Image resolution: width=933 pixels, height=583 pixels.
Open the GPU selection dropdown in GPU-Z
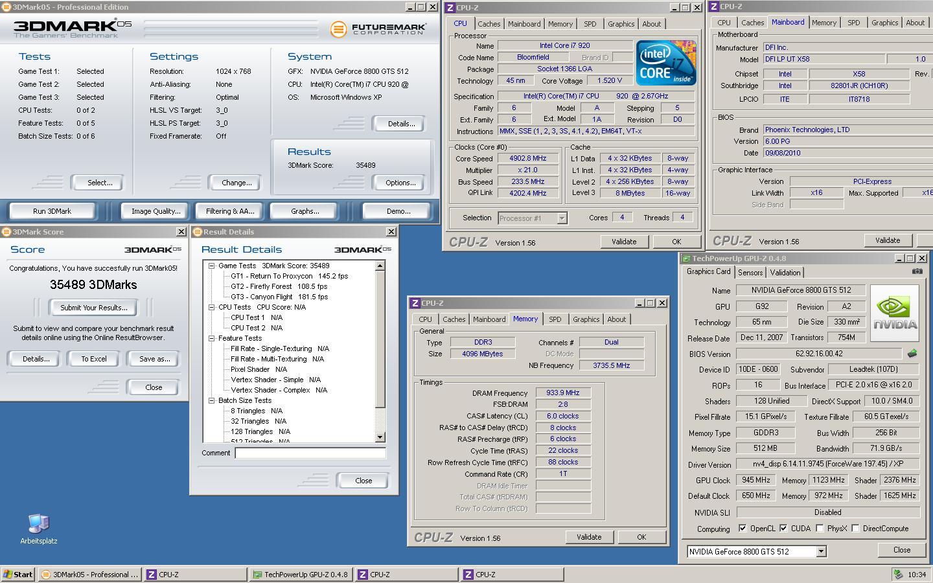coord(821,552)
